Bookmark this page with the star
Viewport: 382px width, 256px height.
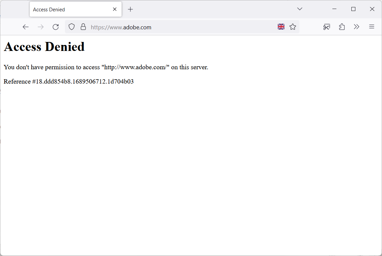coord(293,27)
